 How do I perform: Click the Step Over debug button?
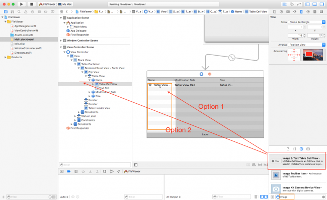click(83, 171)
